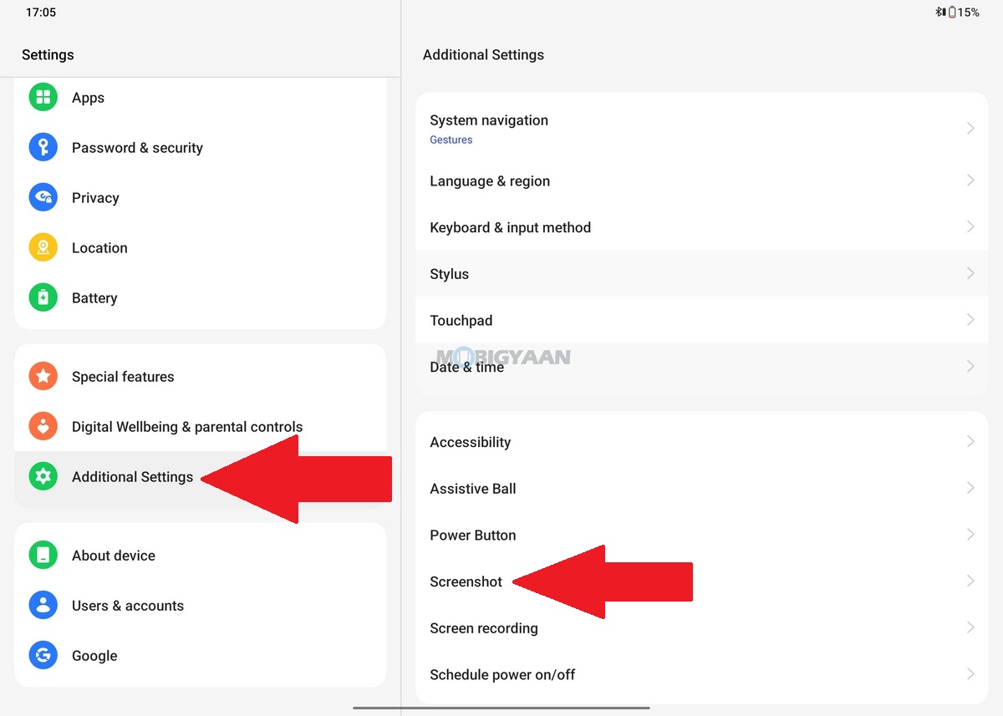Click chevron arrow beside Screenshot
The image size is (1003, 716).
pyautogui.click(x=970, y=581)
